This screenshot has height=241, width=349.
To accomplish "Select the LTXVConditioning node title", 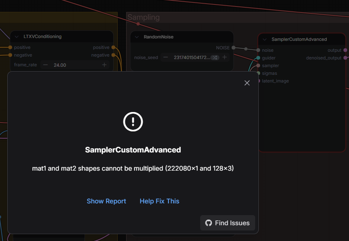I will (x=42, y=36).
